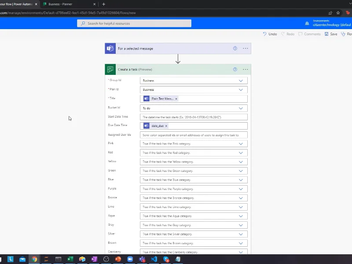Viewport: 352px width, 264px height.
Task: Open a new browser tab
Action: pos(104,4)
